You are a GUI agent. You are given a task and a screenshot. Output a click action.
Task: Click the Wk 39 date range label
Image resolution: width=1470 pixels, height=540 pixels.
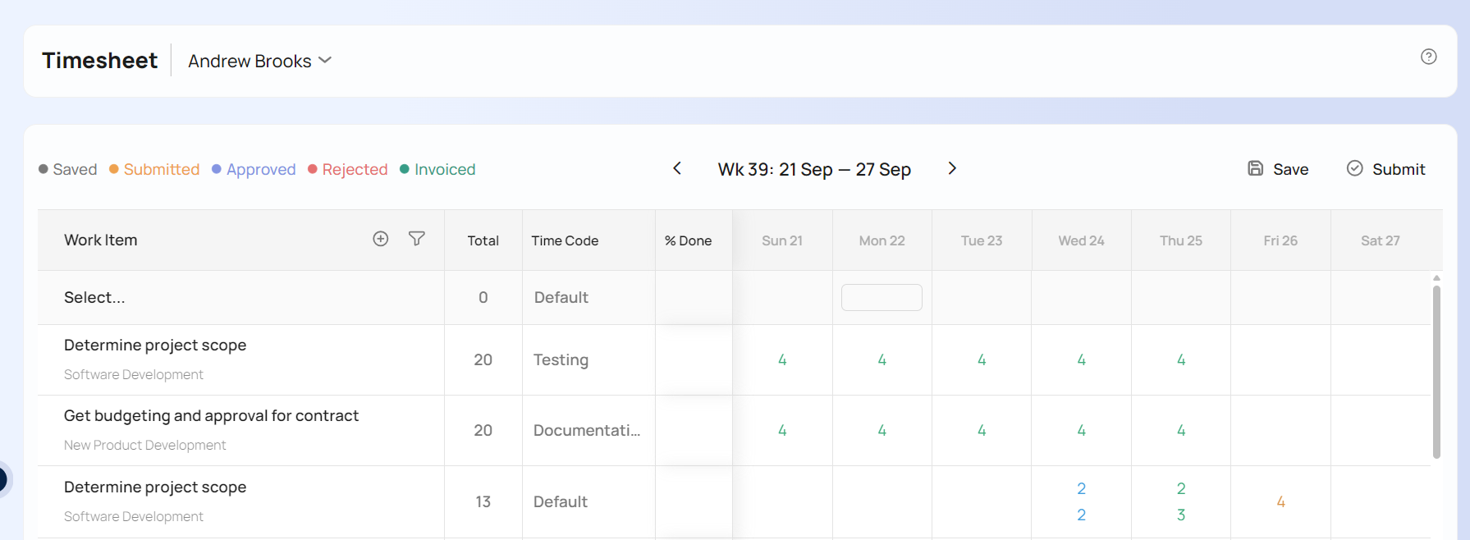[x=814, y=169]
